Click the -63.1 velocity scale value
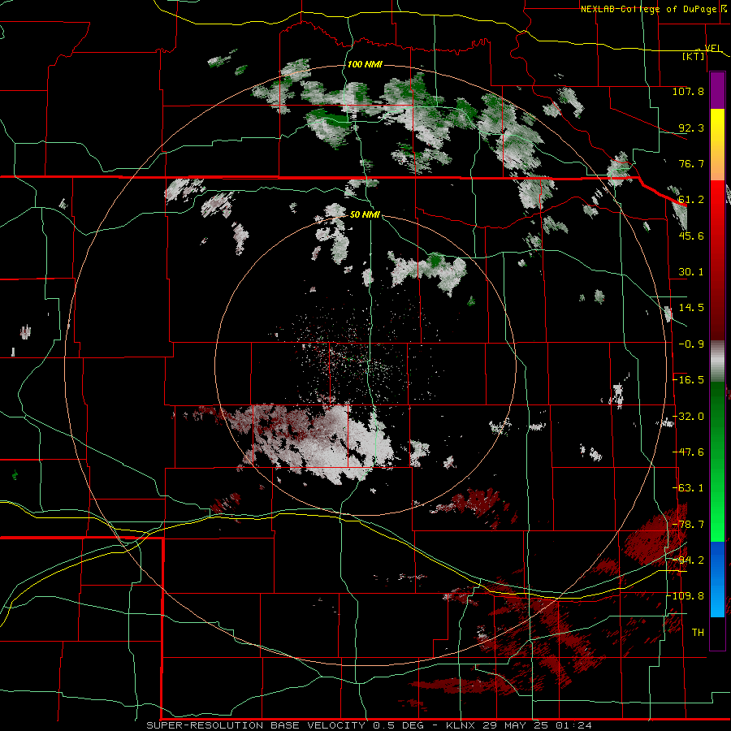This screenshot has height=731, width=731. [x=688, y=488]
